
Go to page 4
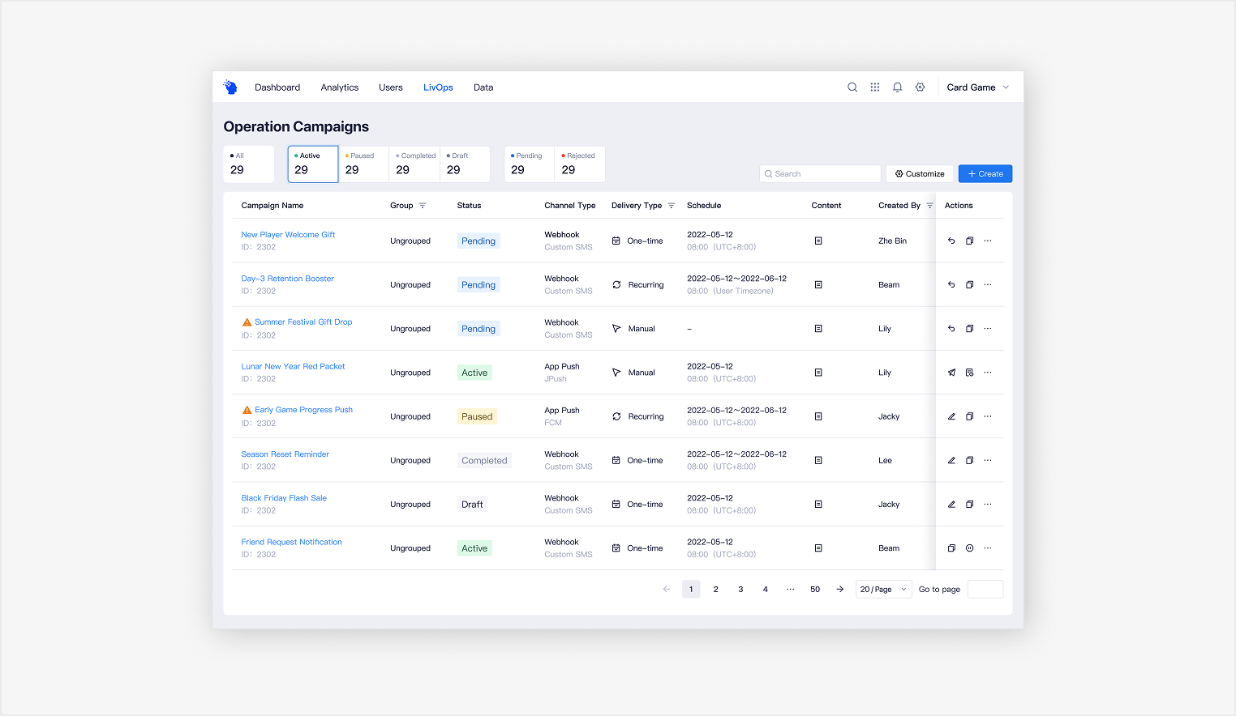766,590
